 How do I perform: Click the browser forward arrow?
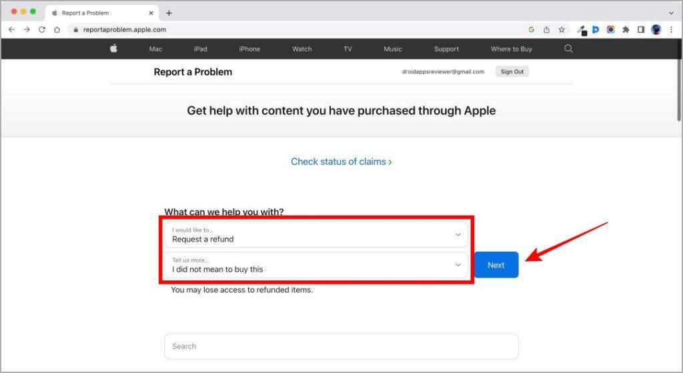pyautogui.click(x=27, y=29)
